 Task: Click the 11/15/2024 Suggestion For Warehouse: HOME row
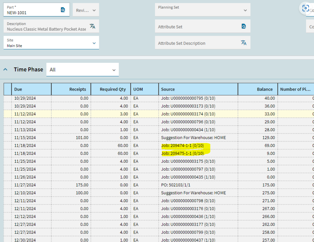[159, 138]
